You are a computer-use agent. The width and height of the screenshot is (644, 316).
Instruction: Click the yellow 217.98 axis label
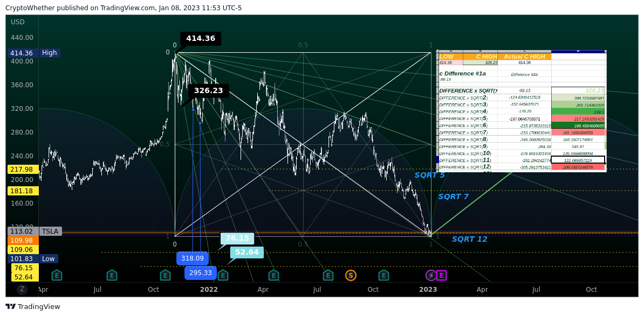click(23, 170)
